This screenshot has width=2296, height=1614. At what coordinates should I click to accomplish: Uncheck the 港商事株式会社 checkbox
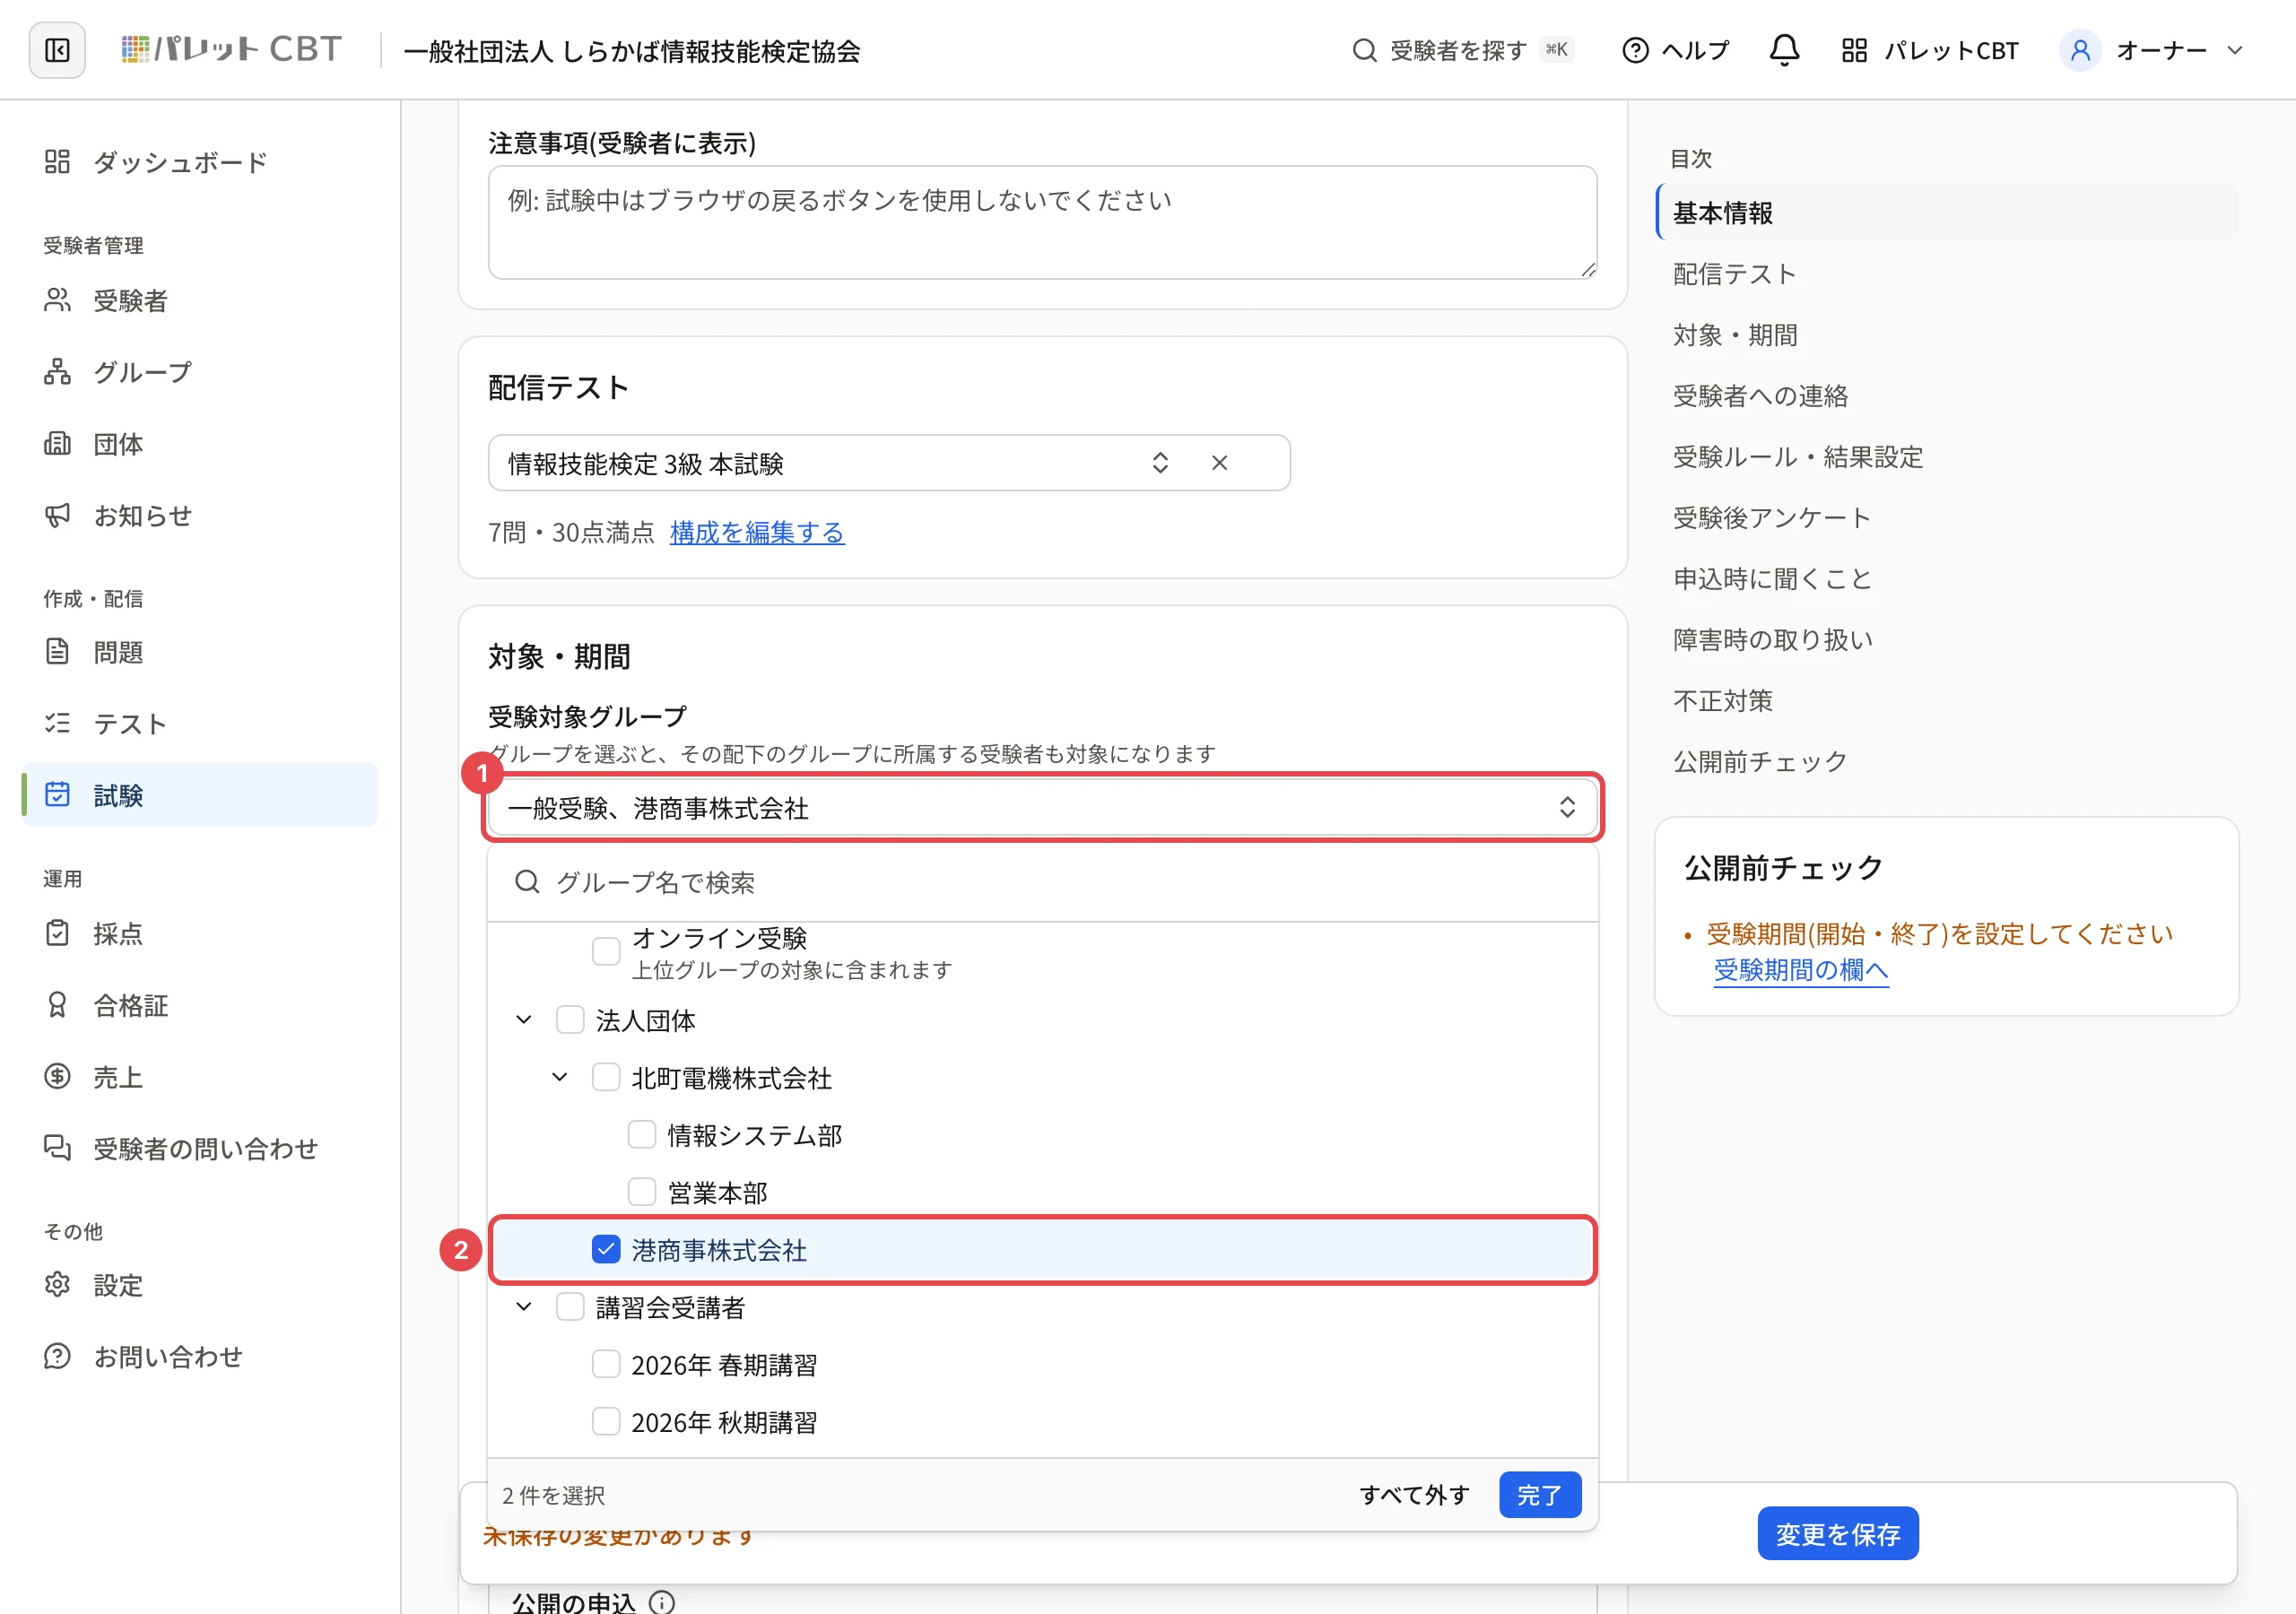click(x=606, y=1249)
